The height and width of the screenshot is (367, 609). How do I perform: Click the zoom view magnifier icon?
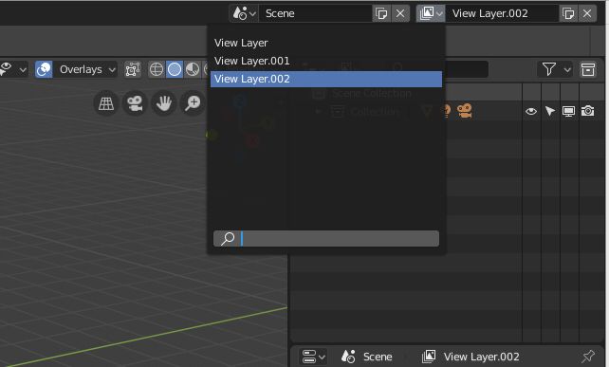click(193, 103)
